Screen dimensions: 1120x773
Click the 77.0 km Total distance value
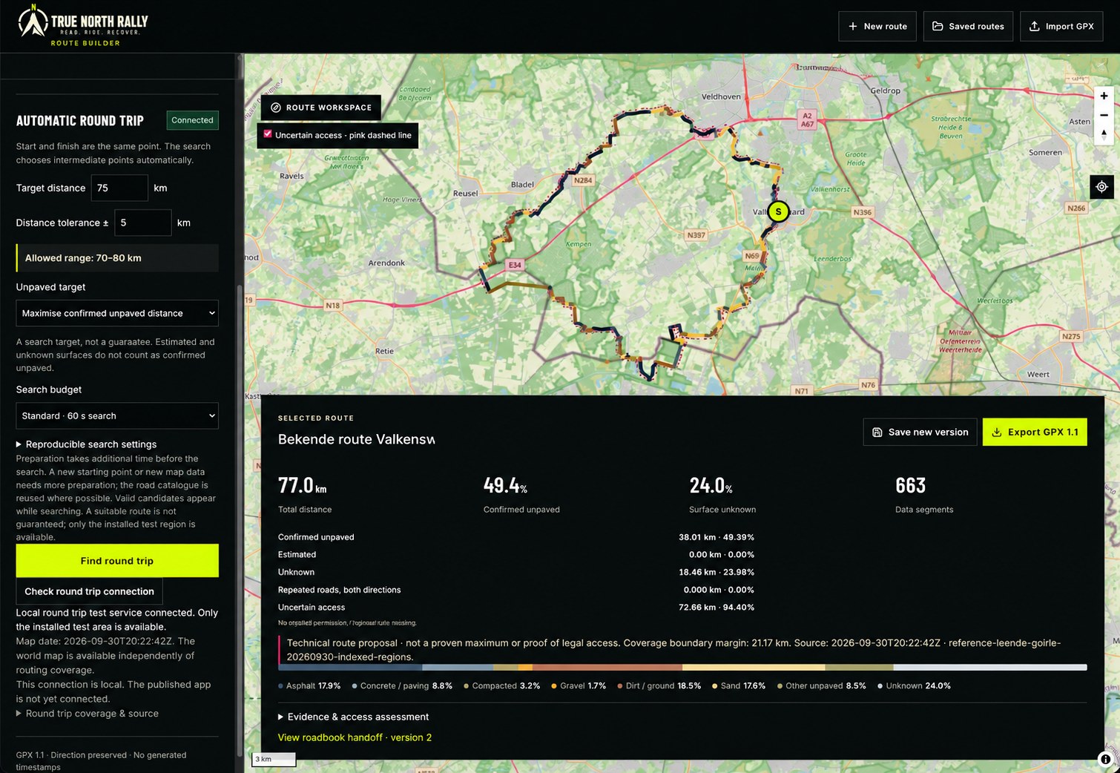click(302, 485)
